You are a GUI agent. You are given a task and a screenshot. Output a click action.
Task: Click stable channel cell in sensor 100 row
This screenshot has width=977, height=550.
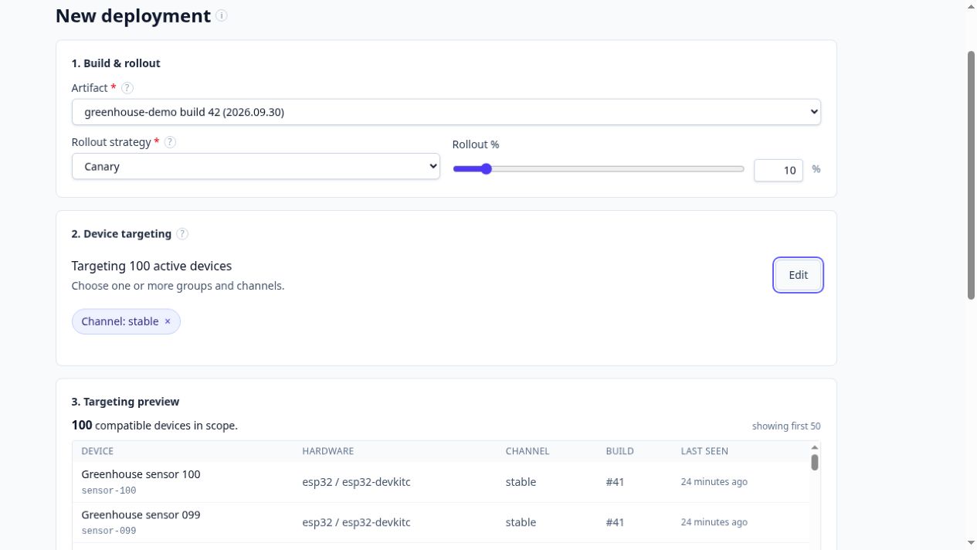(x=521, y=482)
